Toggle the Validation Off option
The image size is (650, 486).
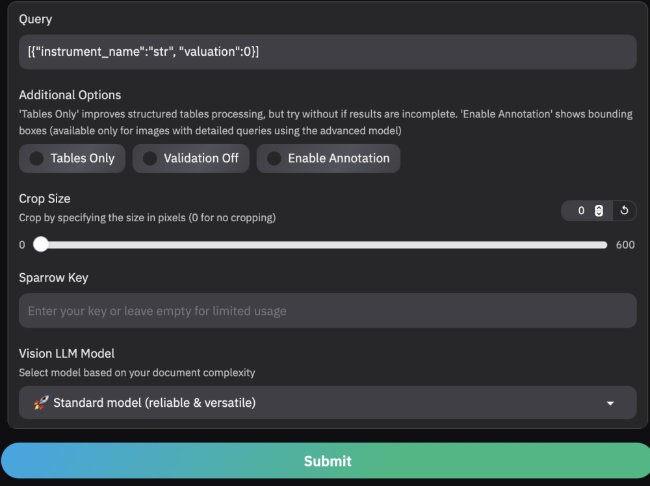190,158
